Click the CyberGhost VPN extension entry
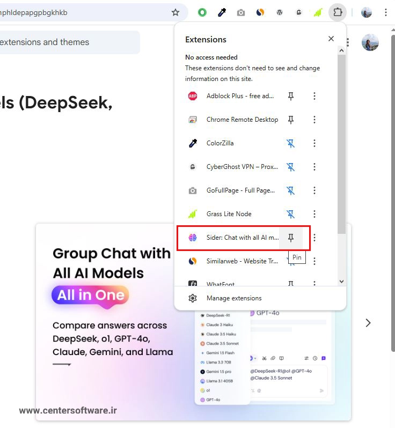 click(x=232, y=167)
